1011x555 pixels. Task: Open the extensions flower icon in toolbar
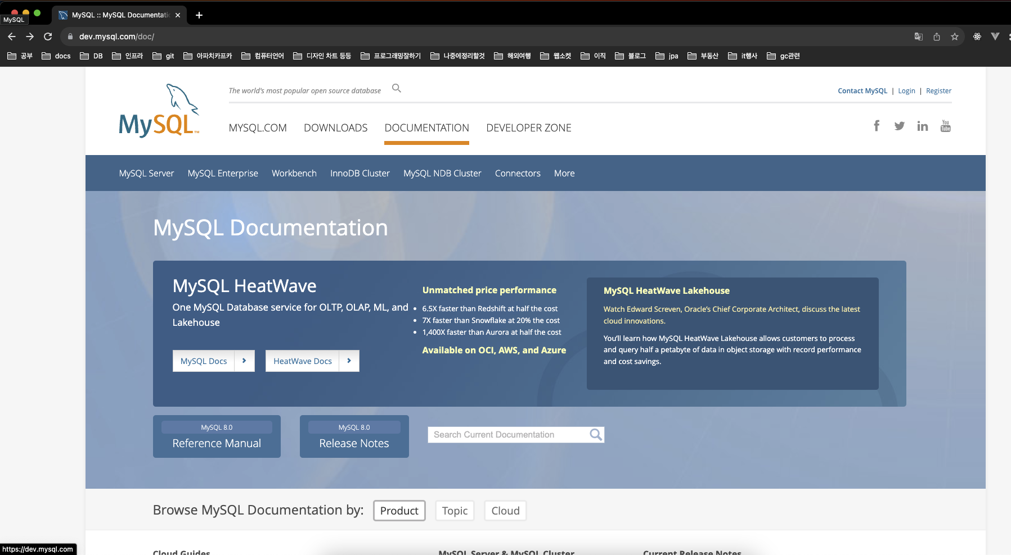977,37
